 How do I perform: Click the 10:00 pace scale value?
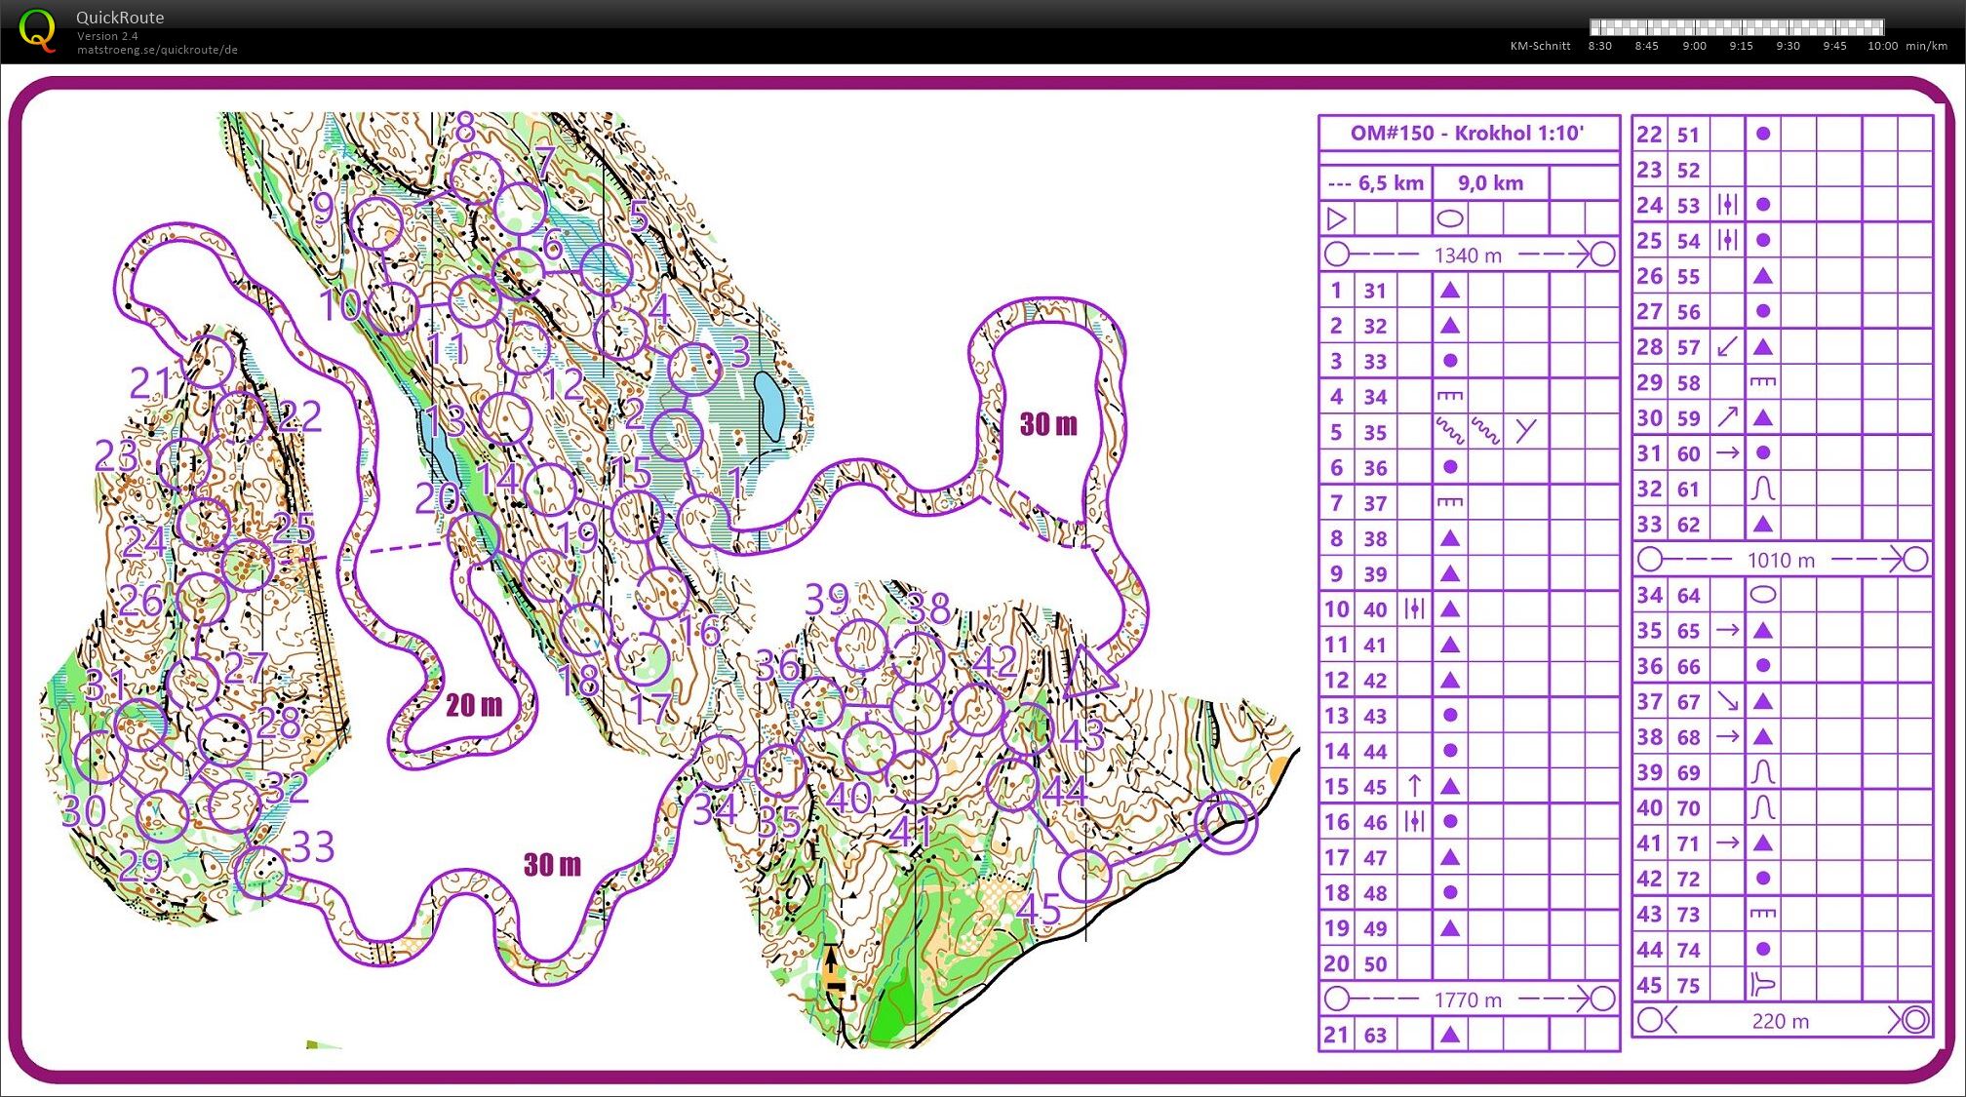point(1882,46)
